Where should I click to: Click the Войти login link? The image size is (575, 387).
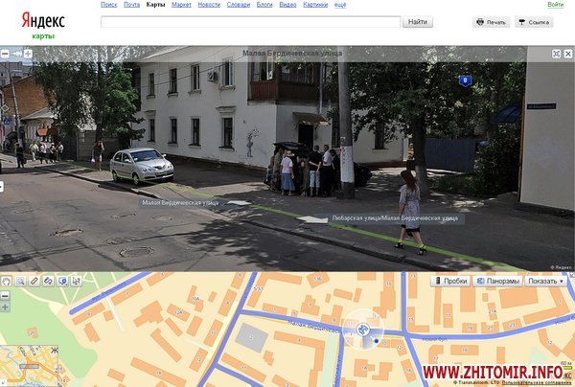click(x=555, y=5)
